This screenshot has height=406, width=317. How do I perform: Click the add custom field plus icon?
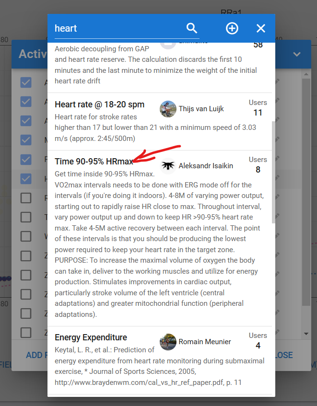pyautogui.click(x=232, y=28)
